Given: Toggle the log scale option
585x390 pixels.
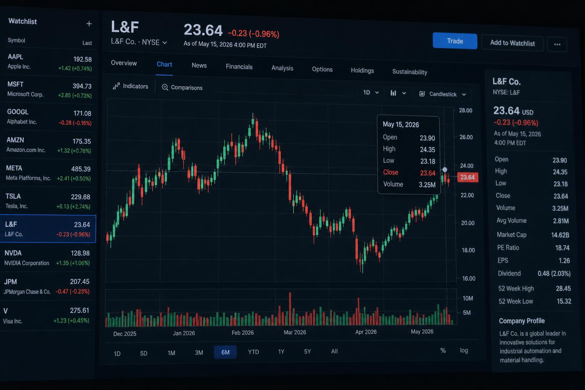Looking at the screenshot, I should pos(464,350).
